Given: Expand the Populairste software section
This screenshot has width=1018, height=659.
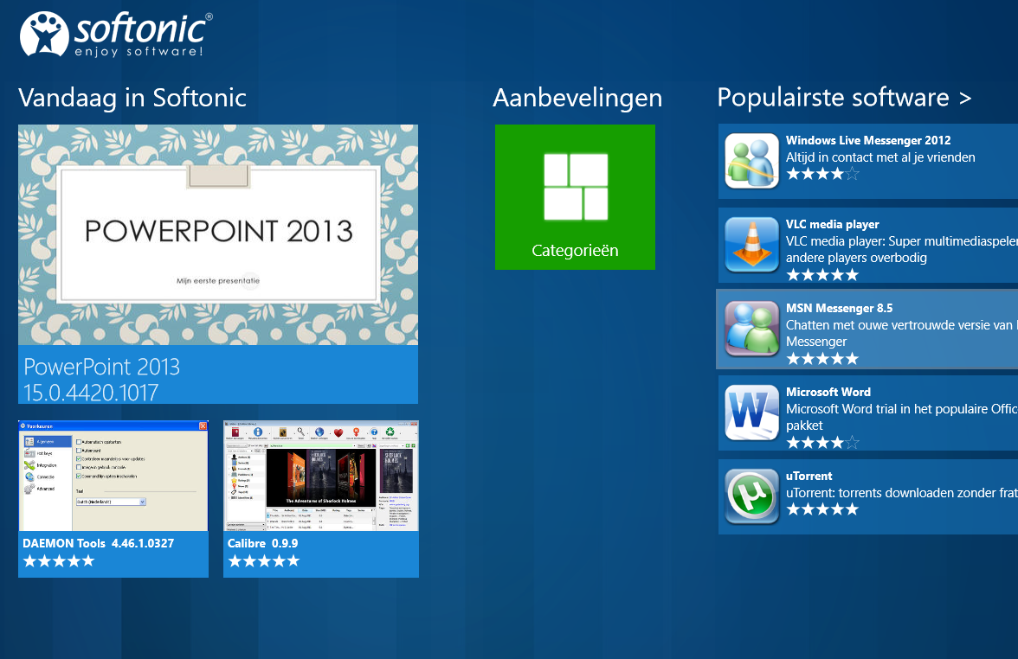Looking at the screenshot, I should [844, 98].
